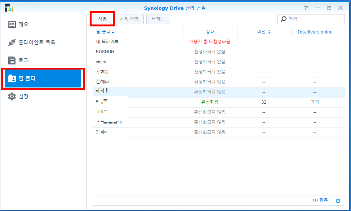Click the magnifier search icon

point(284,19)
